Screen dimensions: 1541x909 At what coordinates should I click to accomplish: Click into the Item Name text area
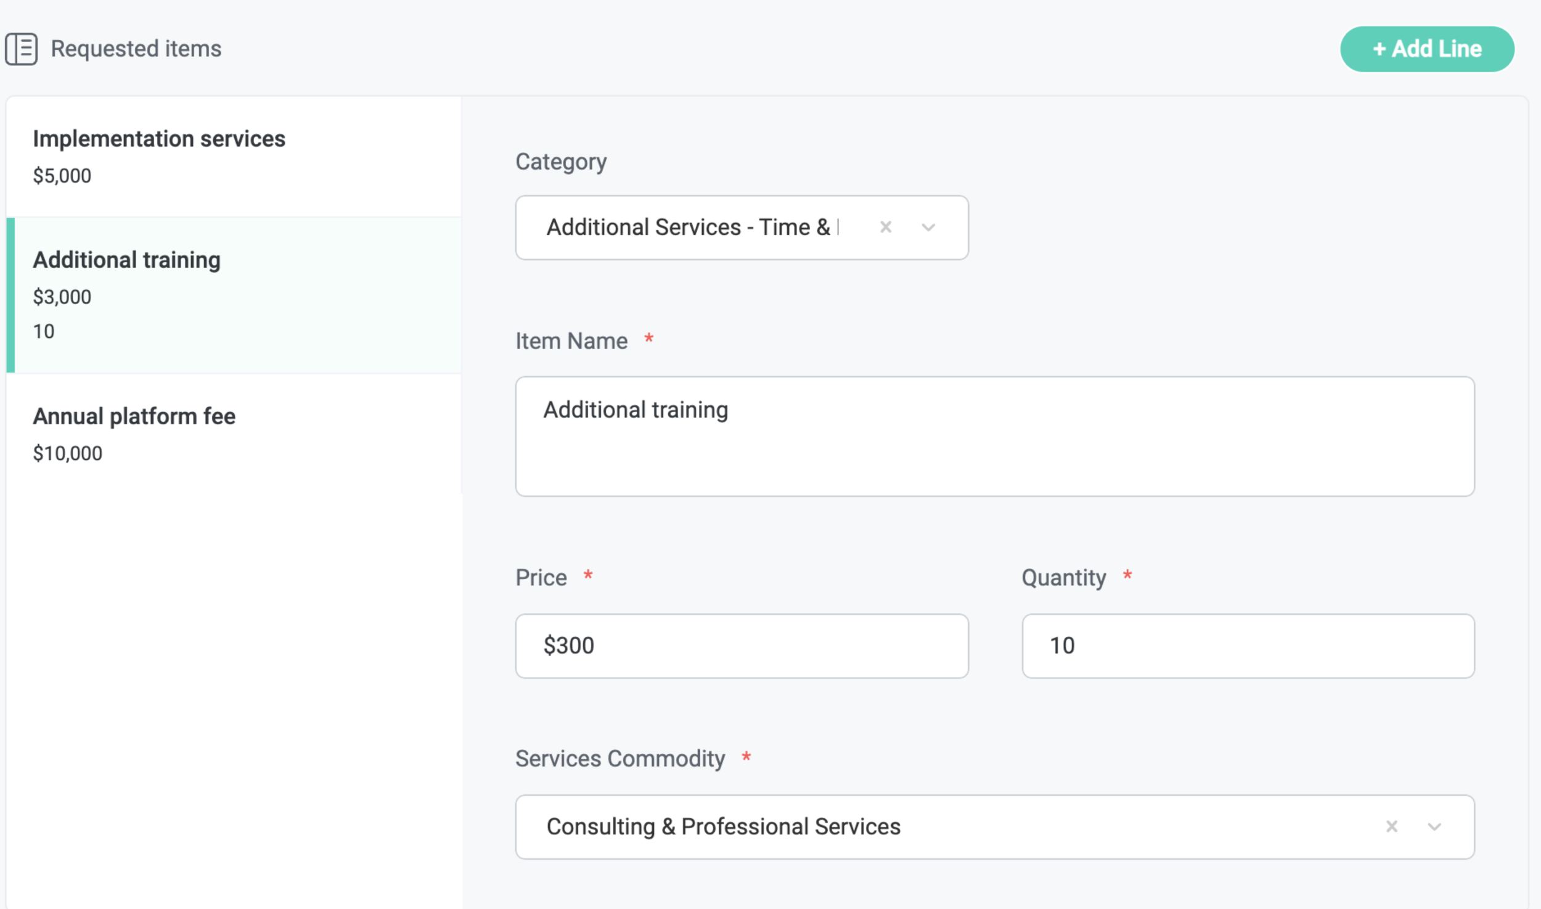click(x=994, y=436)
